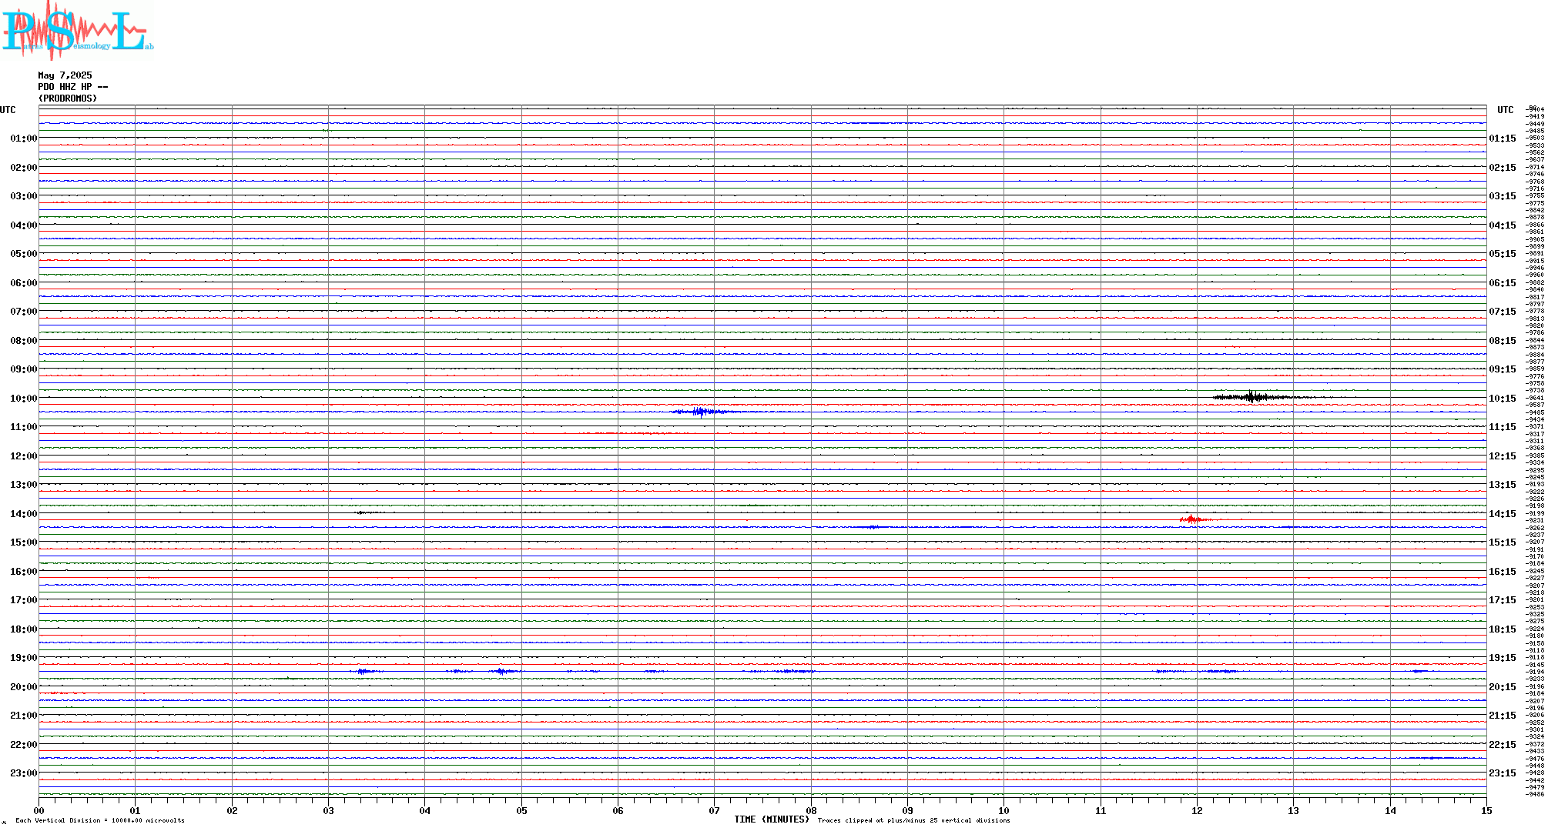Click minute '08' on the bottom time axis
This screenshot has width=1548, height=831.
811,810
